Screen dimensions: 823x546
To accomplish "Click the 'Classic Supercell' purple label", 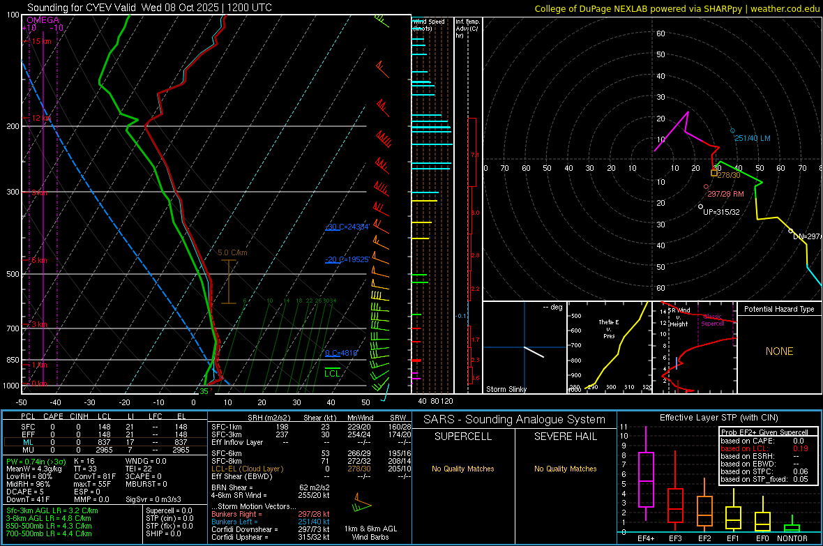I will [x=712, y=320].
